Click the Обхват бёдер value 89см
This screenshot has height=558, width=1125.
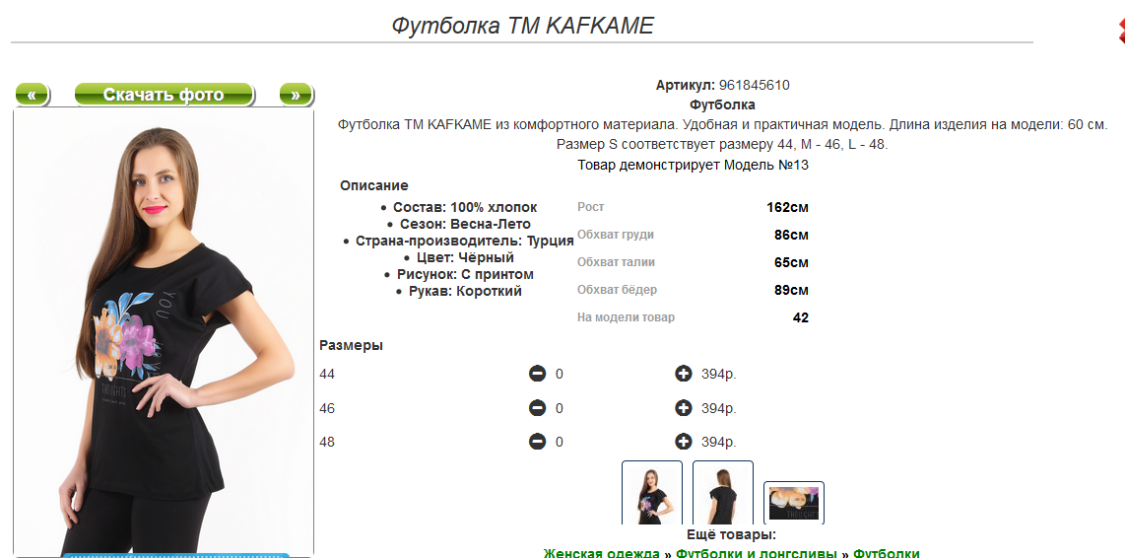(x=791, y=290)
